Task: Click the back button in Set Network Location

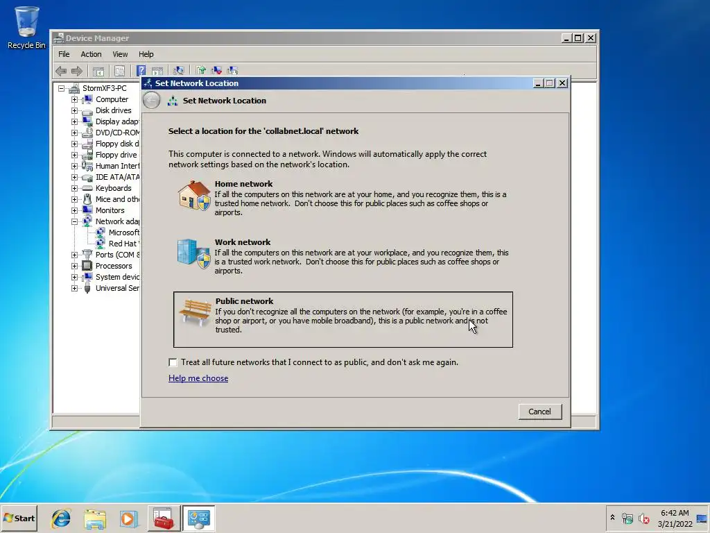Action: [x=152, y=101]
